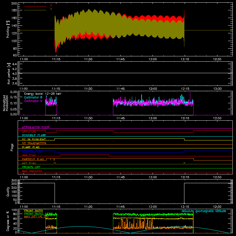Click the orange MAX_DET_VS_TOT legend label
The height and width of the screenshot is (236, 236).
point(36,217)
